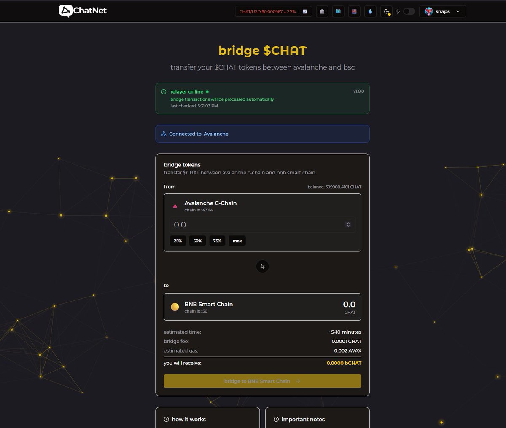This screenshot has height=428, width=506.
Task: Click the Connected to: Avalanche banner text
Action: (x=199, y=134)
